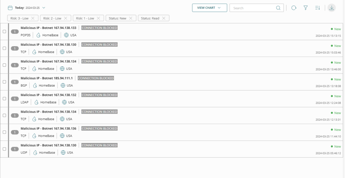Viewport: 345px width, 178px height.
Task: Click the UDP protocol label
Action: pos(24,152)
